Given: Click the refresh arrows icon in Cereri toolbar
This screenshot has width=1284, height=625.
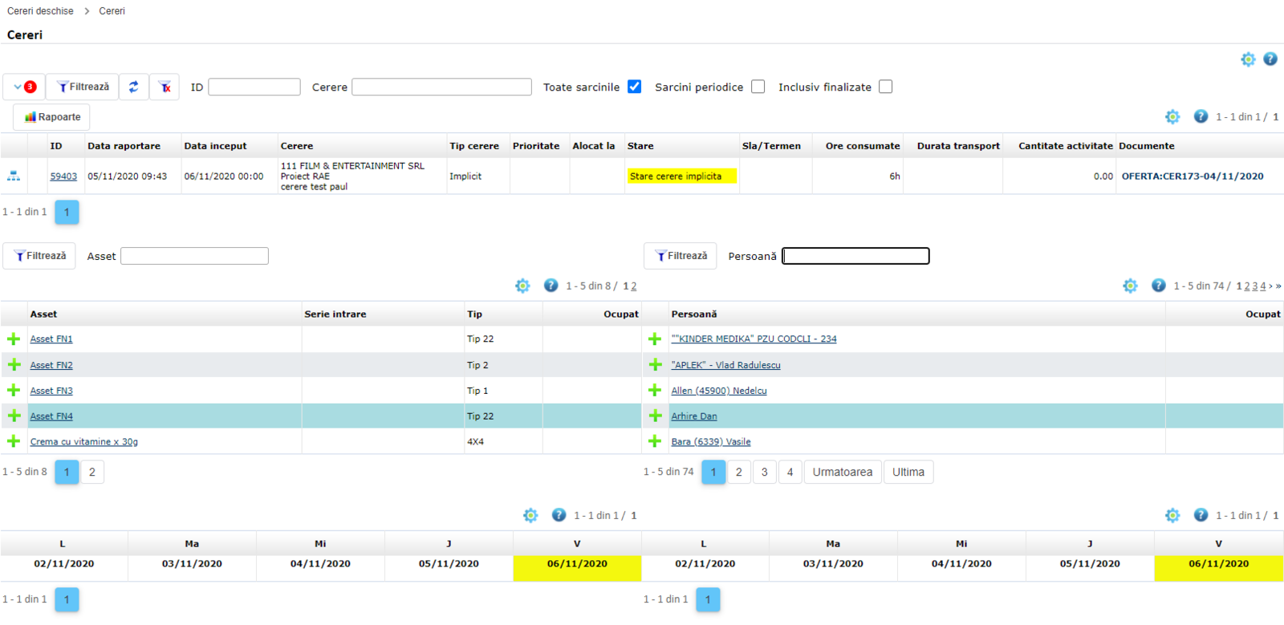Looking at the screenshot, I should (133, 87).
